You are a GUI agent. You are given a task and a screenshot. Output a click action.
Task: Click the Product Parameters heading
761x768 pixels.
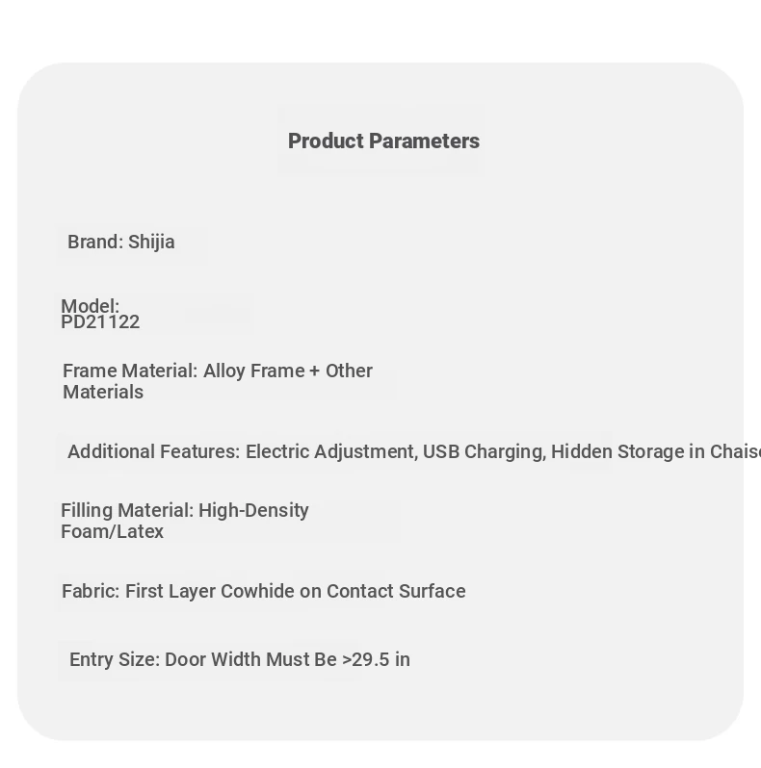point(383,141)
